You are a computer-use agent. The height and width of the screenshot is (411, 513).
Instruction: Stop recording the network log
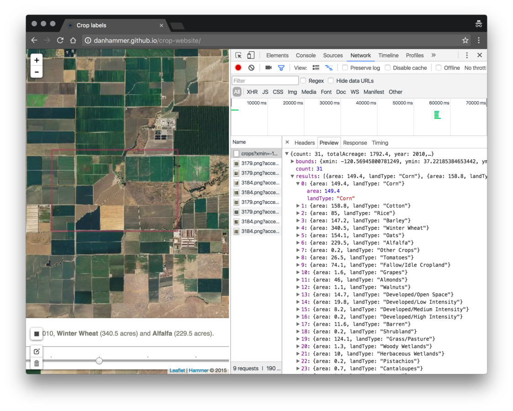click(x=238, y=68)
